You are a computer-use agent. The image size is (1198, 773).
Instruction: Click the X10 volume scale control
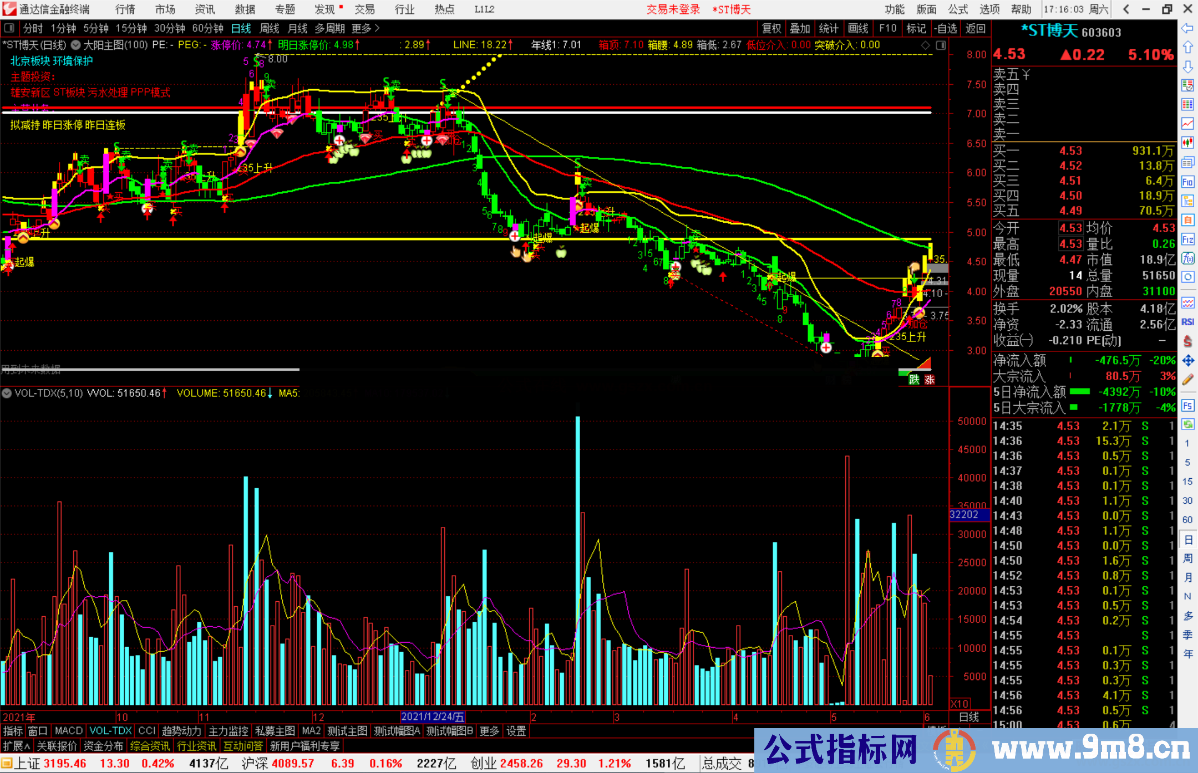[x=960, y=703]
